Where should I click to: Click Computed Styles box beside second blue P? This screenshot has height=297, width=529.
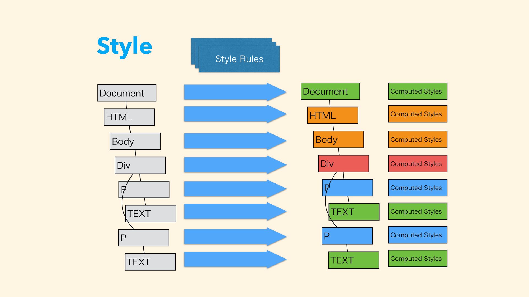418,235
